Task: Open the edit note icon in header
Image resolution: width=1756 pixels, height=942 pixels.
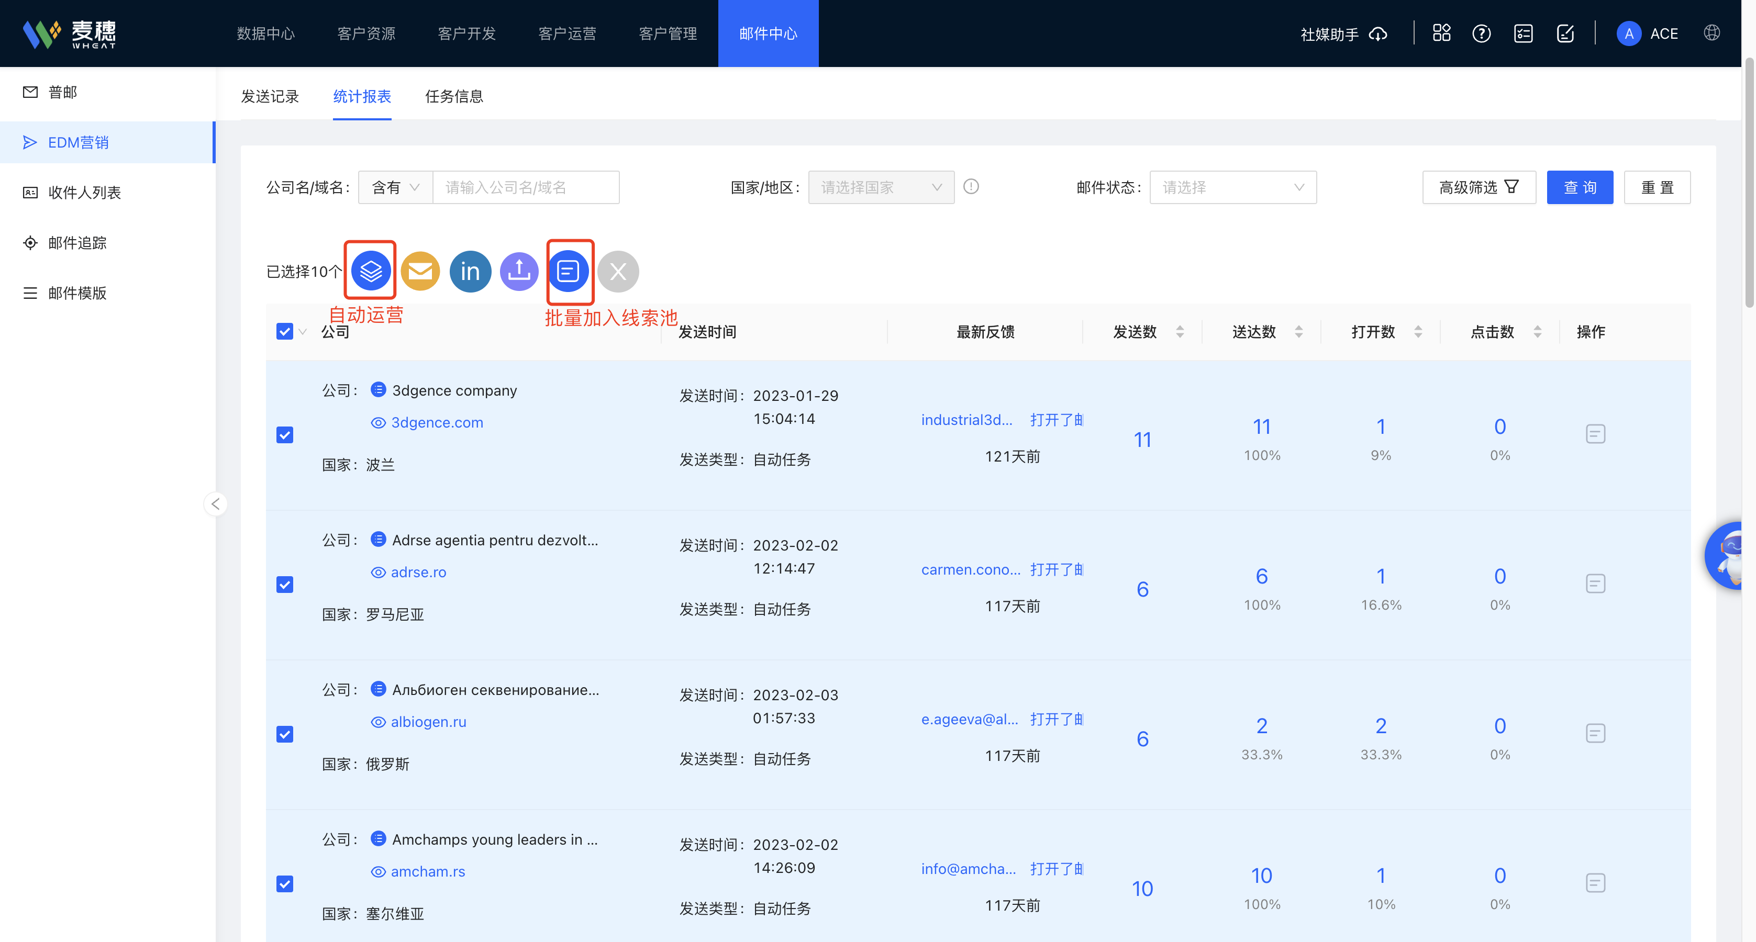Action: pyautogui.click(x=1566, y=33)
